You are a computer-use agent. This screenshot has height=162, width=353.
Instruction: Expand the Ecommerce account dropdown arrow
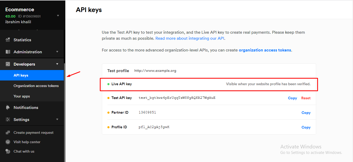pyautogui.click(x=58, y=16)
